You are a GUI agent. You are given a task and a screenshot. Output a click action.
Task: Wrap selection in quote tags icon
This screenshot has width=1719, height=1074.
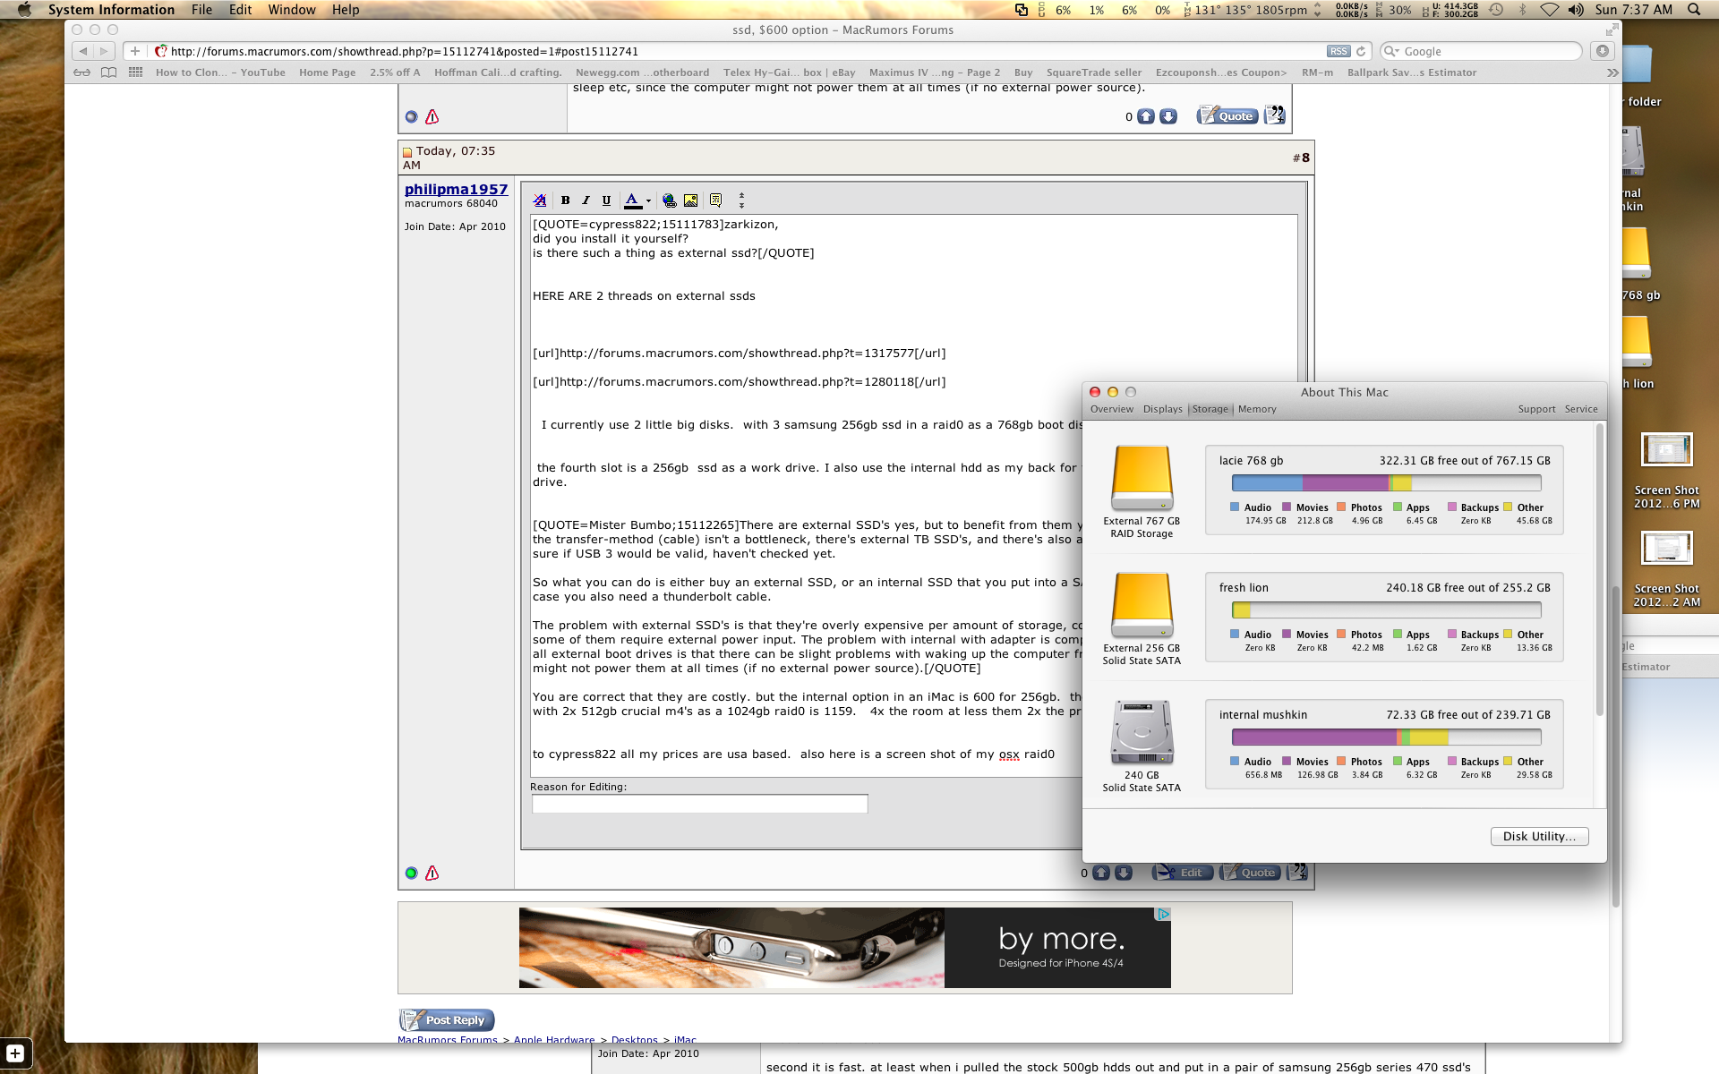[715, 200]
